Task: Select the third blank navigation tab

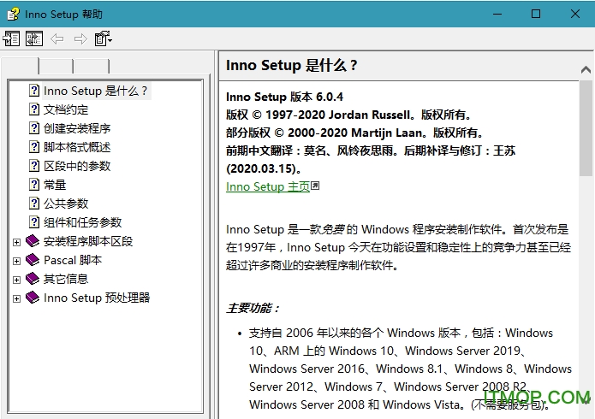Action: 92,66
